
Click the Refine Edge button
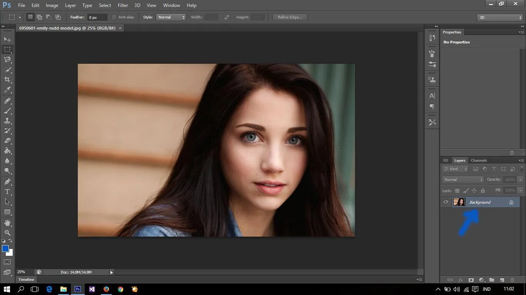pos(290,17)
